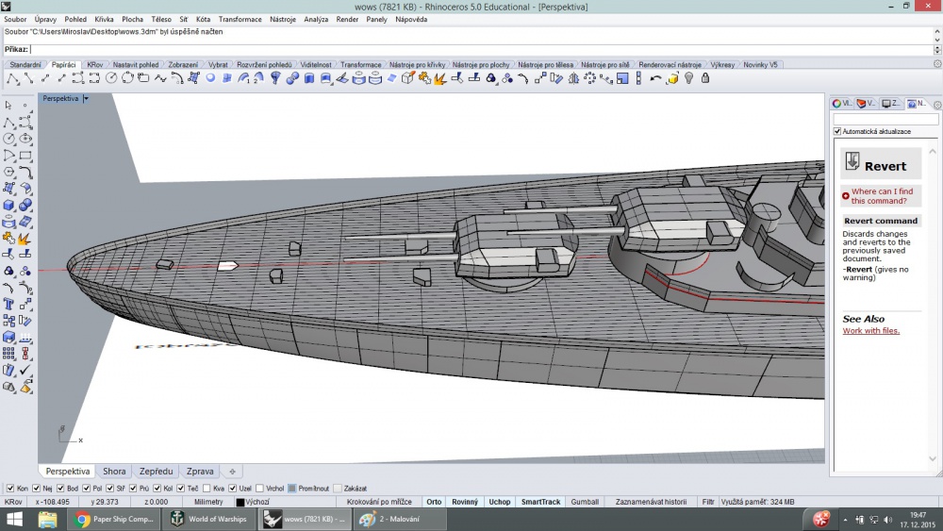Toggle the Kon object snap checkbox
943x531 pixels.
click(10, 489)
